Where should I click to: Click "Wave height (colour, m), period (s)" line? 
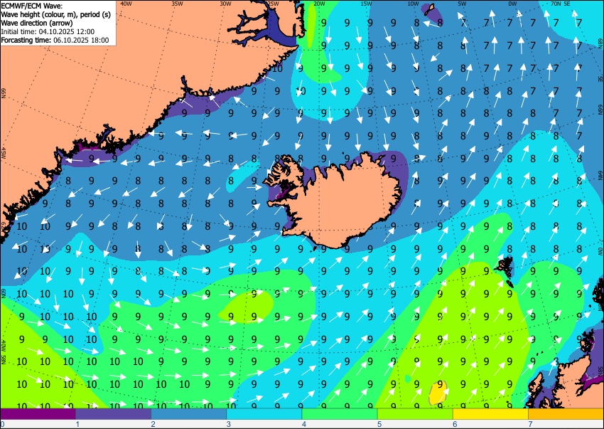point(56,15)
